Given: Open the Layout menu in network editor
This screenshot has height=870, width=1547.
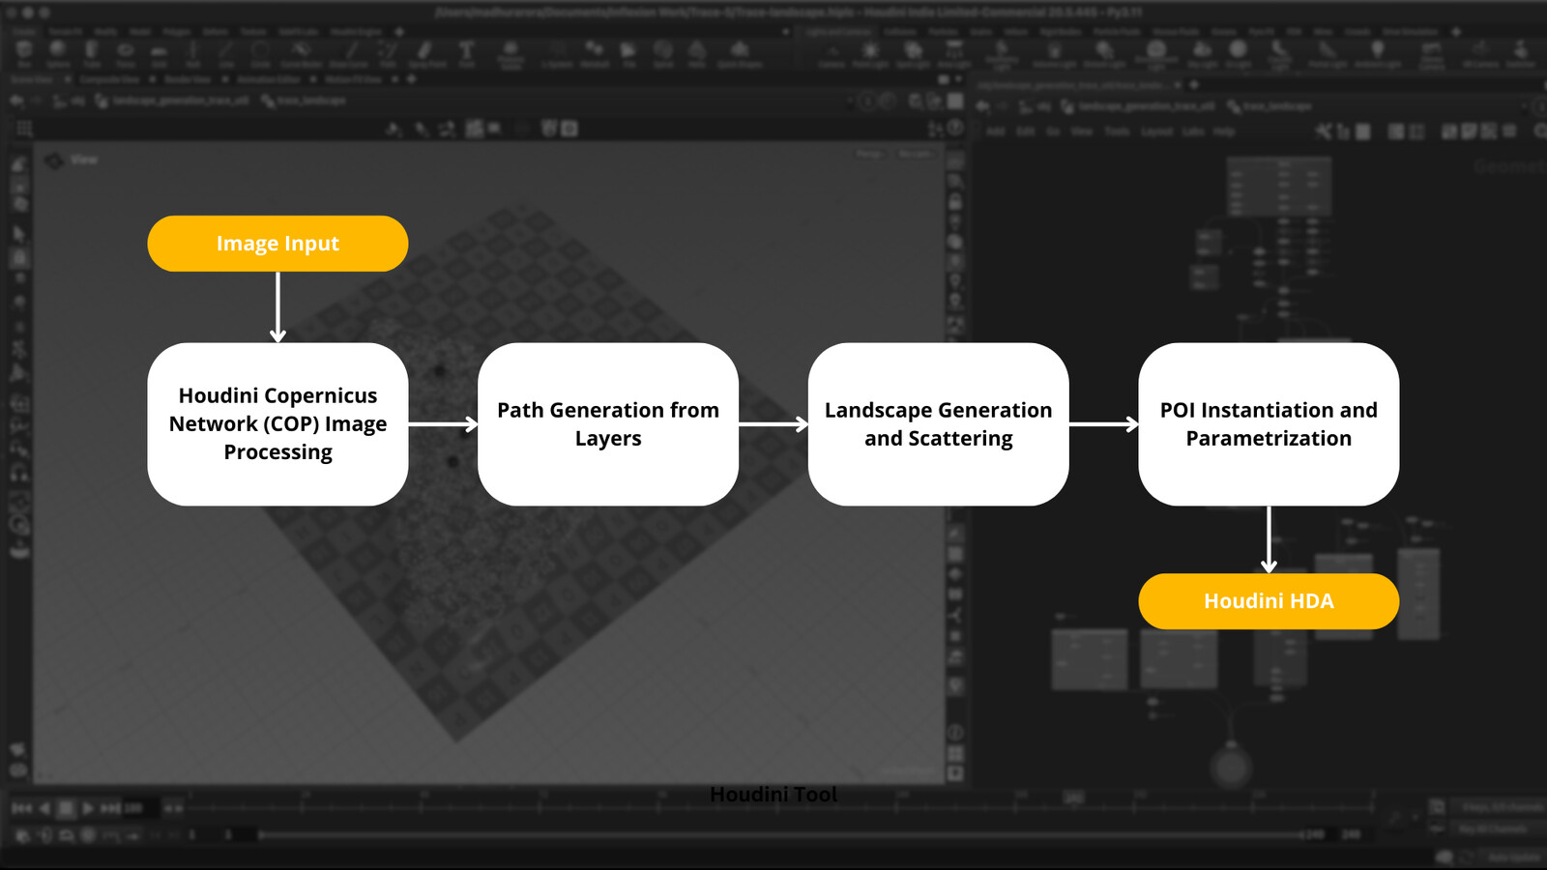Looking at the screenshot, I should coord(1156,131).
